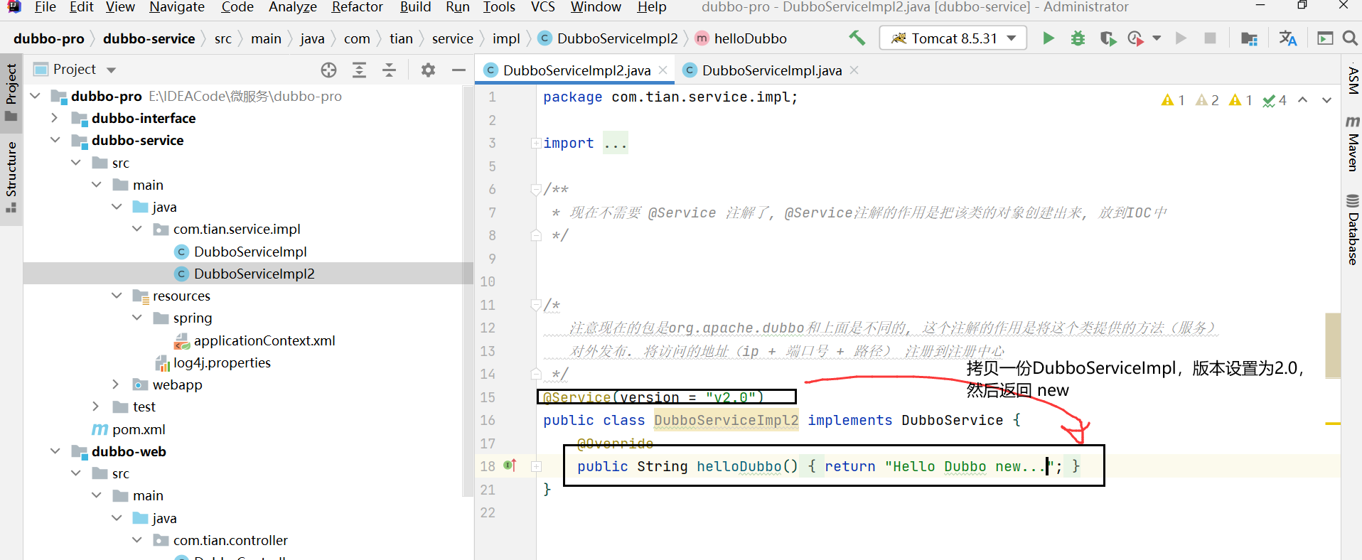1362x560 pixels.
Task: Open log4j.properties file
Action: pyautogui.click(x=222, y=362)
